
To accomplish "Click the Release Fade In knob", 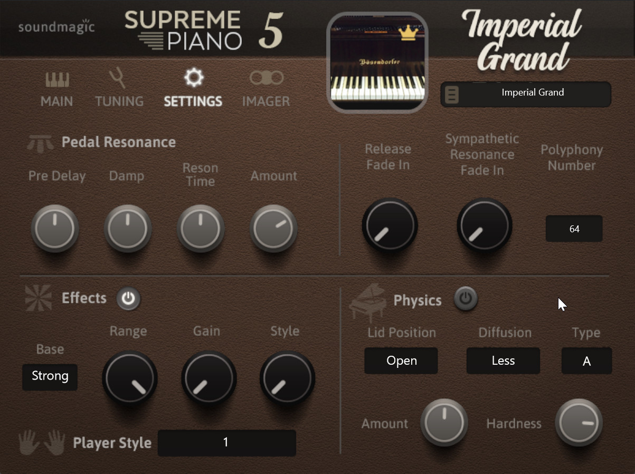I will coord(390,226).
